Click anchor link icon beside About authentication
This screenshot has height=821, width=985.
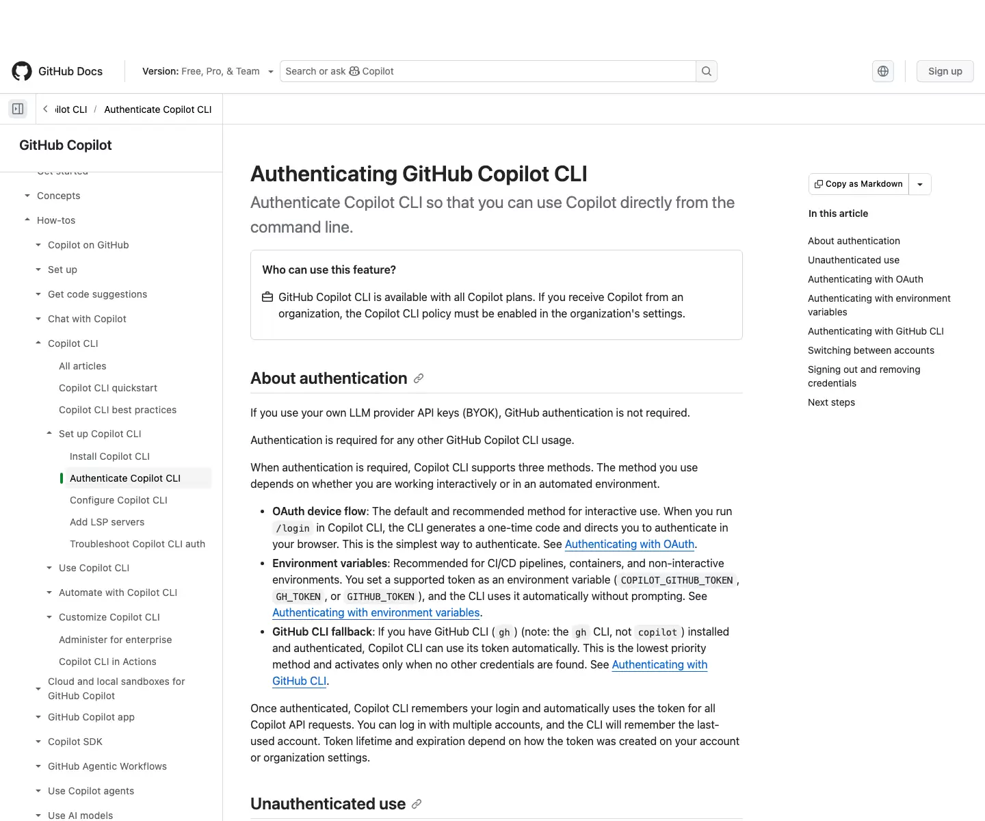click(x=419, y=378)
